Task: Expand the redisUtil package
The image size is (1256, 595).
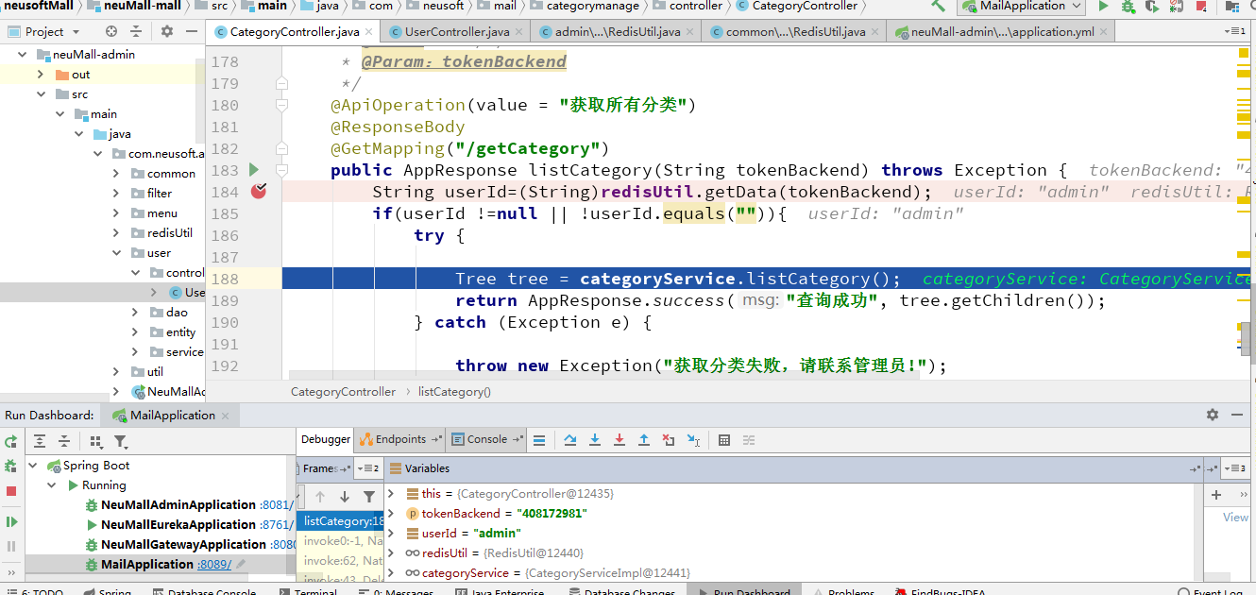Action: click(x=116, y=232)
